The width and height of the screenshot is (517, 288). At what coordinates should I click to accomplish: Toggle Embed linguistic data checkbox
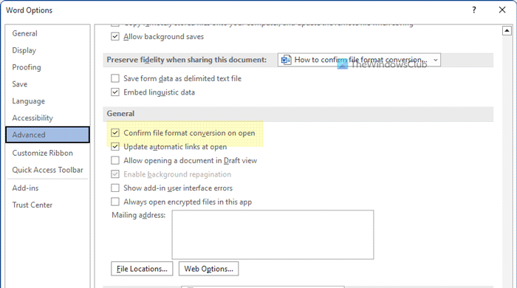coord(115,92)
